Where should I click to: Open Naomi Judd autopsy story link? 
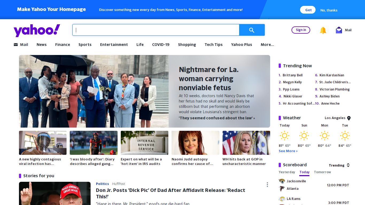(x=192, y=161)
